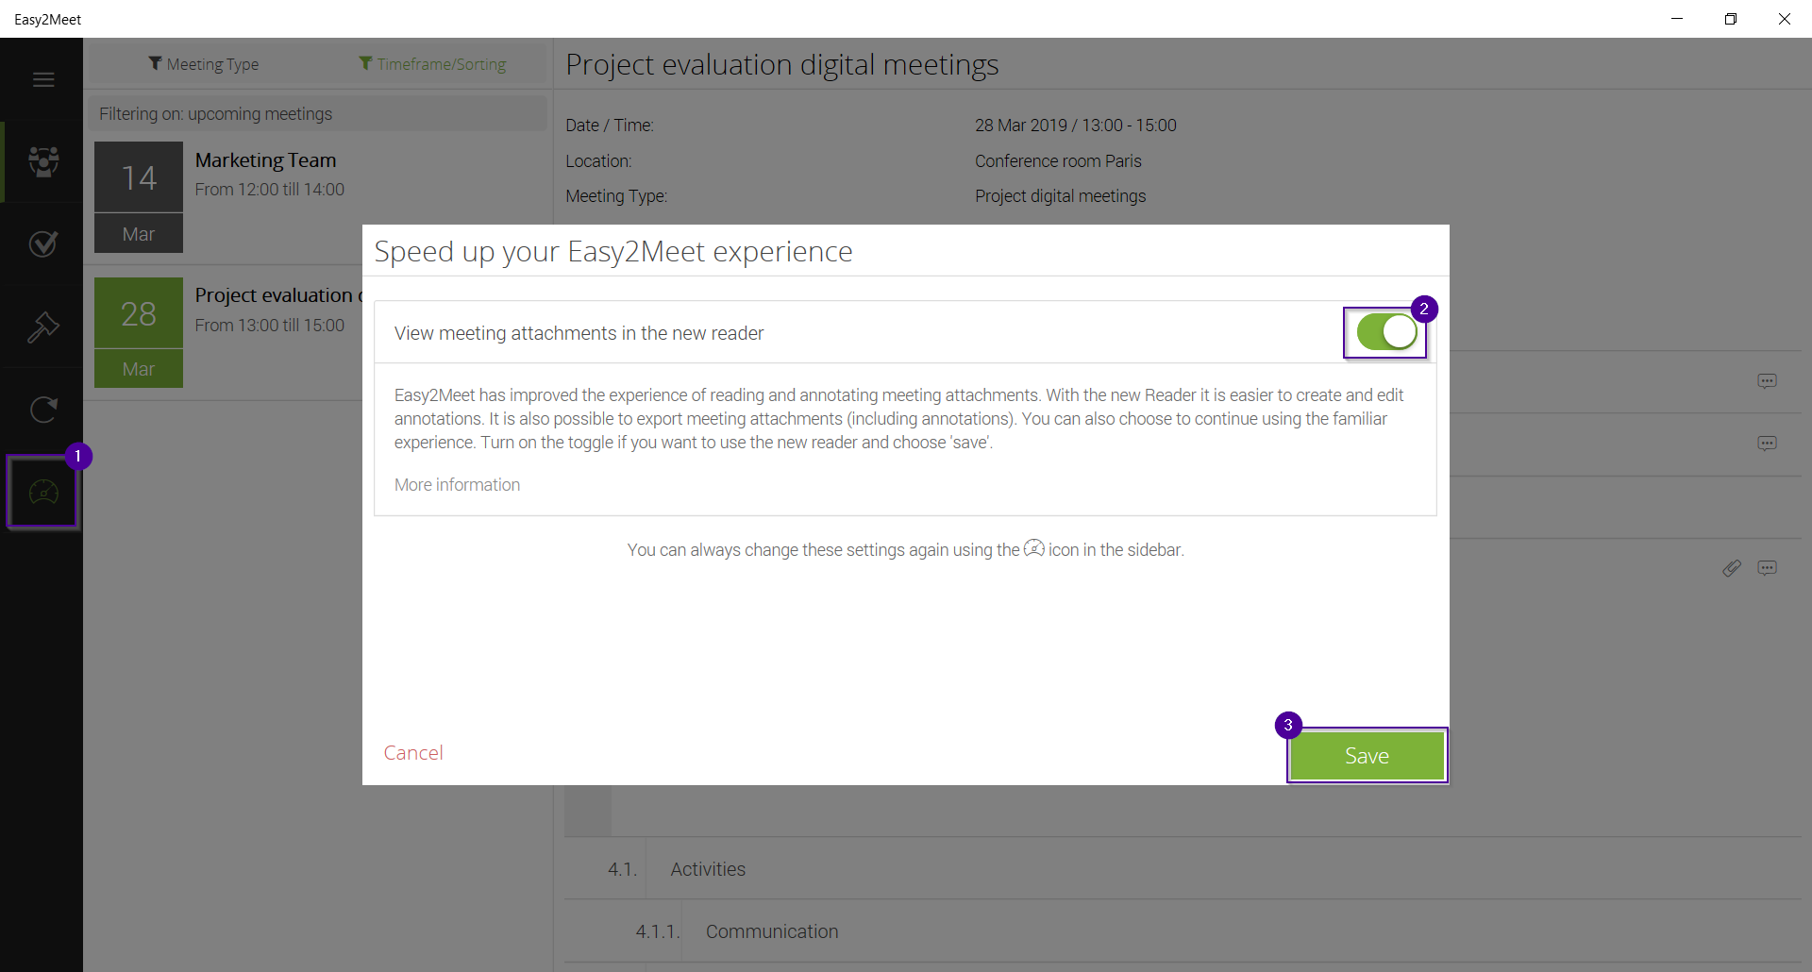This screenshot has height=972, width=1812.
Task: Toggle new reader attachments switch
Action: 1385,332
